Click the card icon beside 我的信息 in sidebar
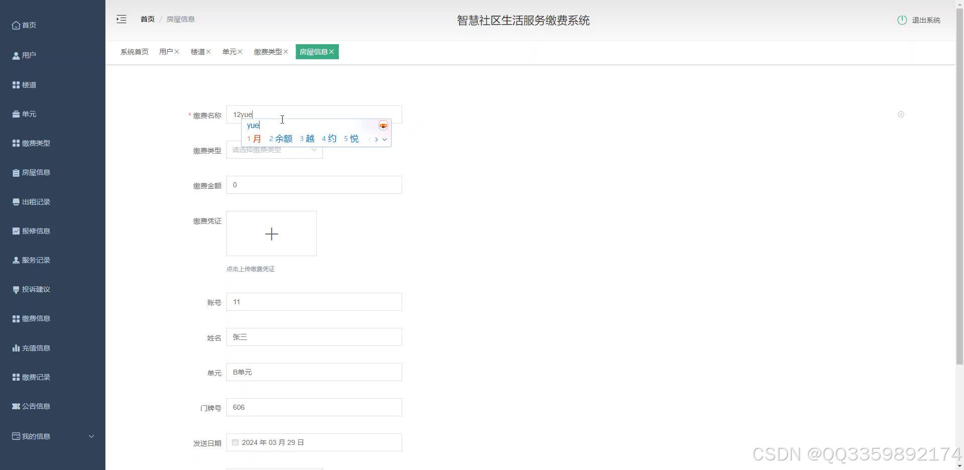 [x=16, y=436]
